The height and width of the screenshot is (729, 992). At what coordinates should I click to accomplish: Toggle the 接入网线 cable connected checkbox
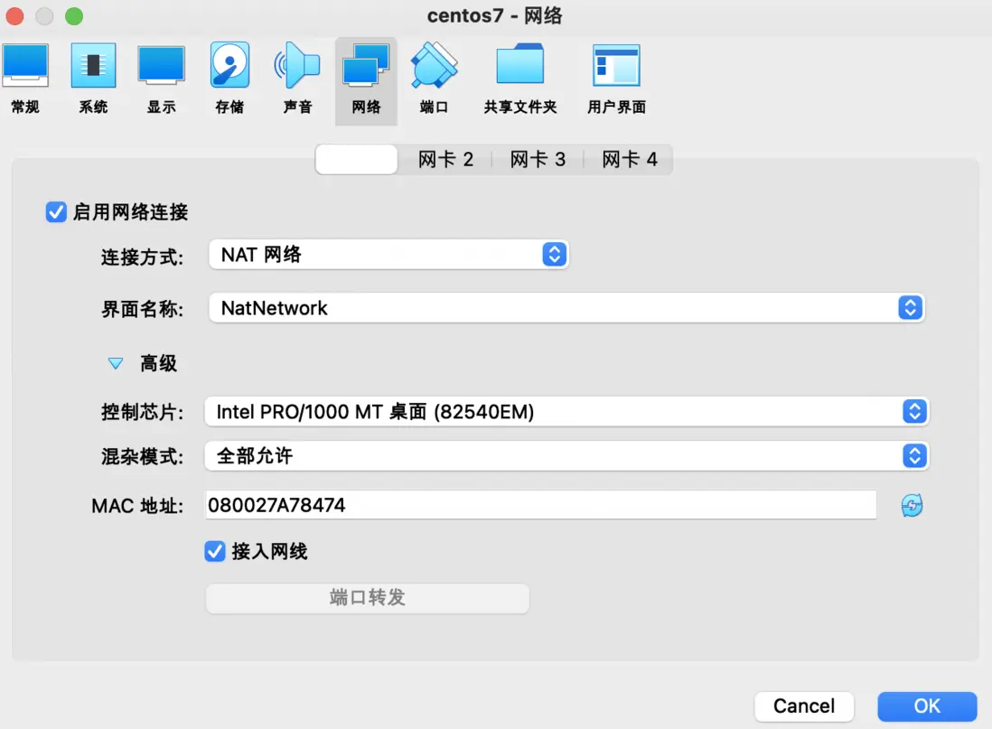point(214,551)
